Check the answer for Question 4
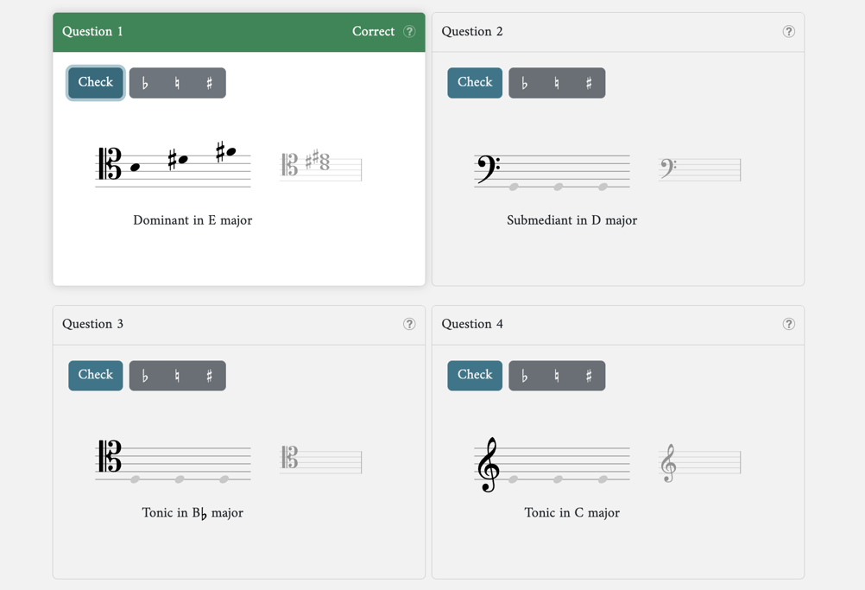This screenshot has height=590, width=865. 475,376
